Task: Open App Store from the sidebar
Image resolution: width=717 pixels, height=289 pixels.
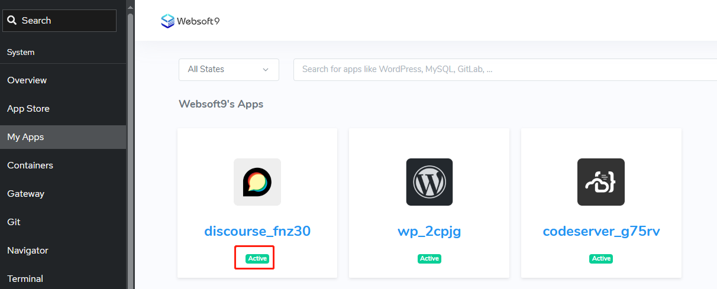Action: coord(28,109)
